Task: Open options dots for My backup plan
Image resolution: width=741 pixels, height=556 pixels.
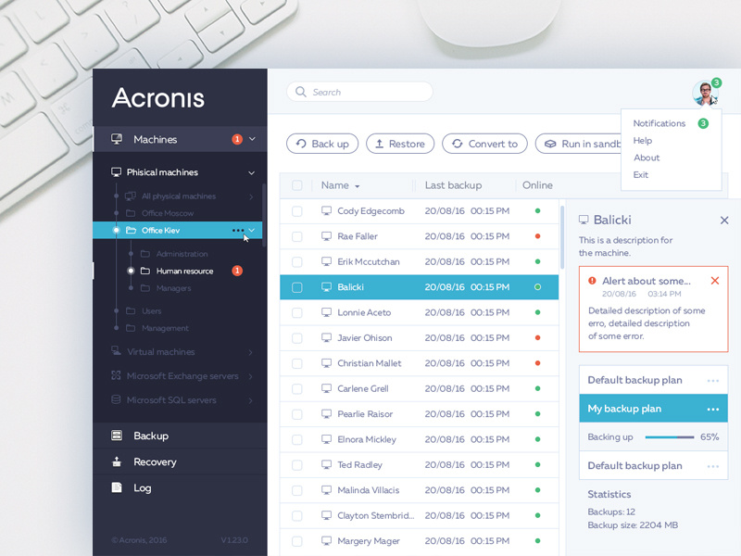Action: [713, 409]
